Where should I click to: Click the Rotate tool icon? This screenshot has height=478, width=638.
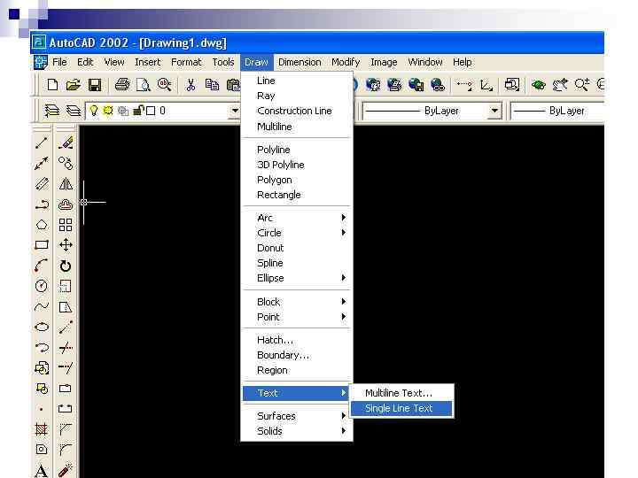pyautogui.click(x=66, y=266)
